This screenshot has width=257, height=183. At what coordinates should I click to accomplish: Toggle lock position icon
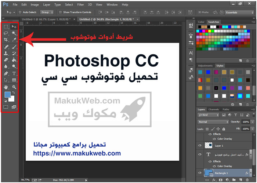pyautogui.click(x=218, y=129)
